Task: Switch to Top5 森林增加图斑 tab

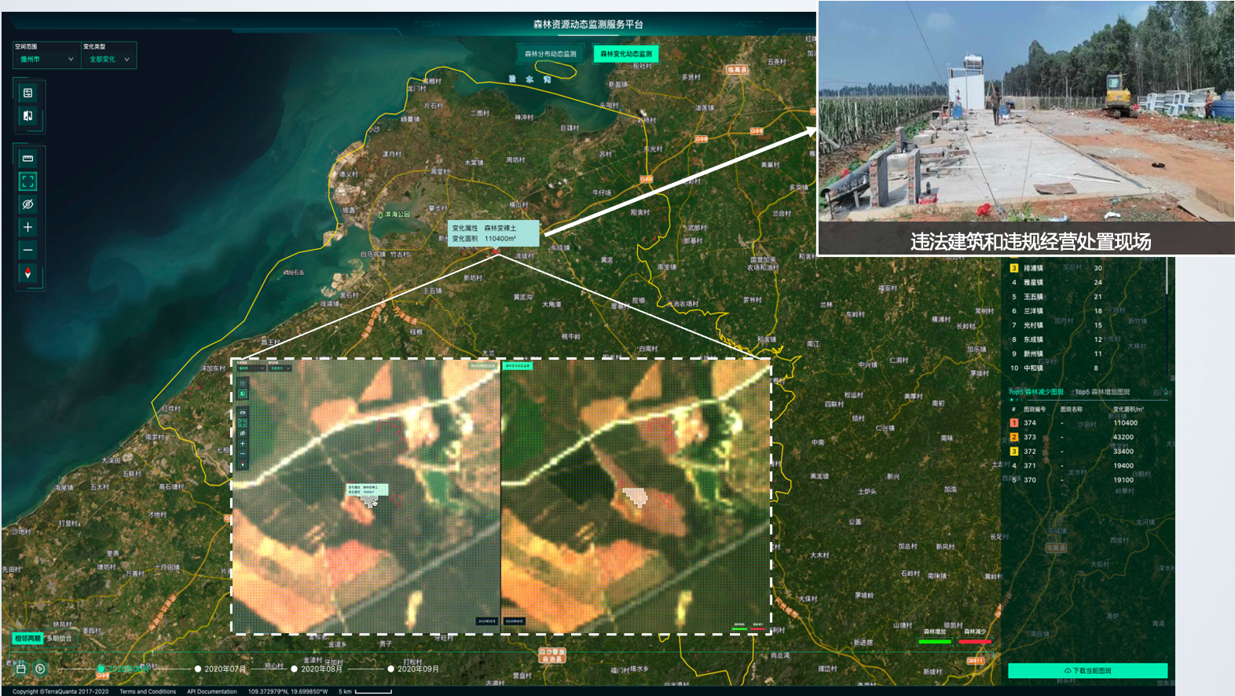Action: pyautogui.click(x=1102, y=392)
